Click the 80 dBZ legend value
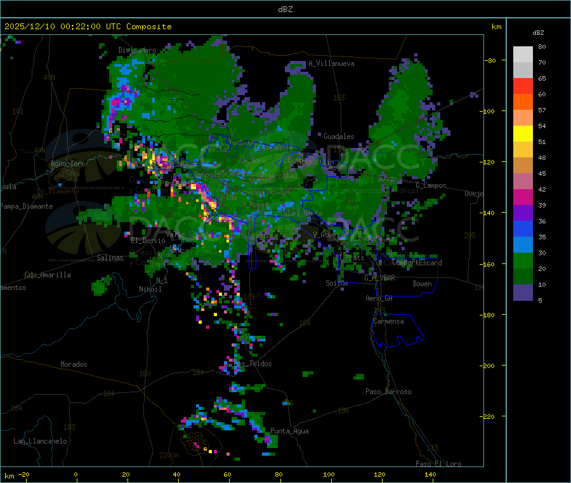 (542, 46)
